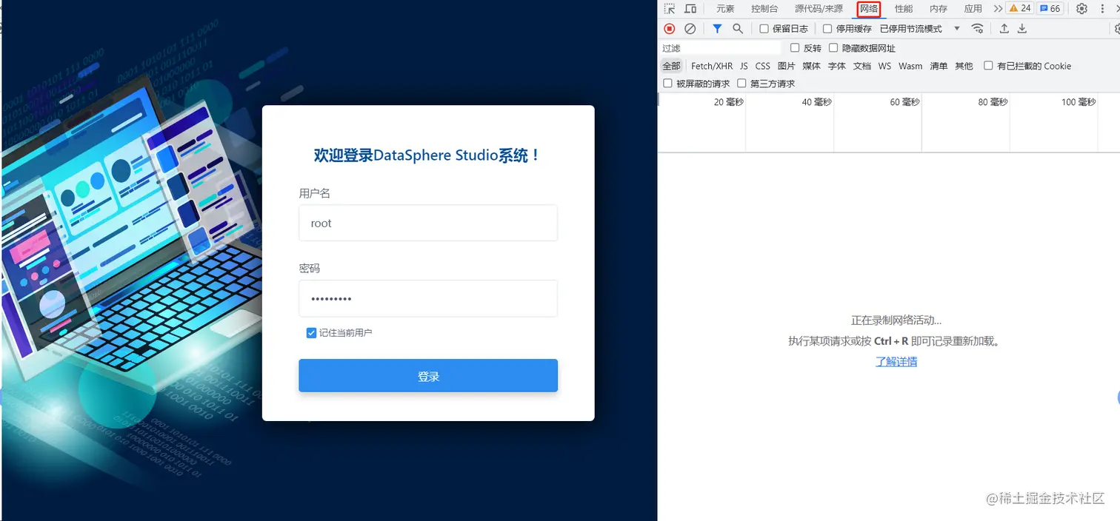Filter requests by 清单 manifest

(x=939, y=66)
